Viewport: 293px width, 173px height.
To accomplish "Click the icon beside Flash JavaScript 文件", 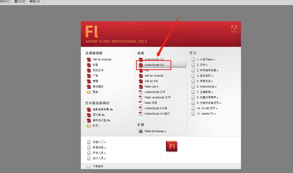I will coord(141,97).
